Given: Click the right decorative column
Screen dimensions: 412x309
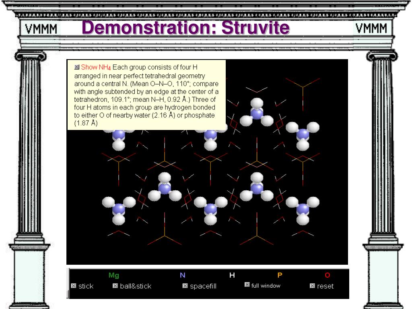Looking at the screenshot, I should (x=381, y=161).
